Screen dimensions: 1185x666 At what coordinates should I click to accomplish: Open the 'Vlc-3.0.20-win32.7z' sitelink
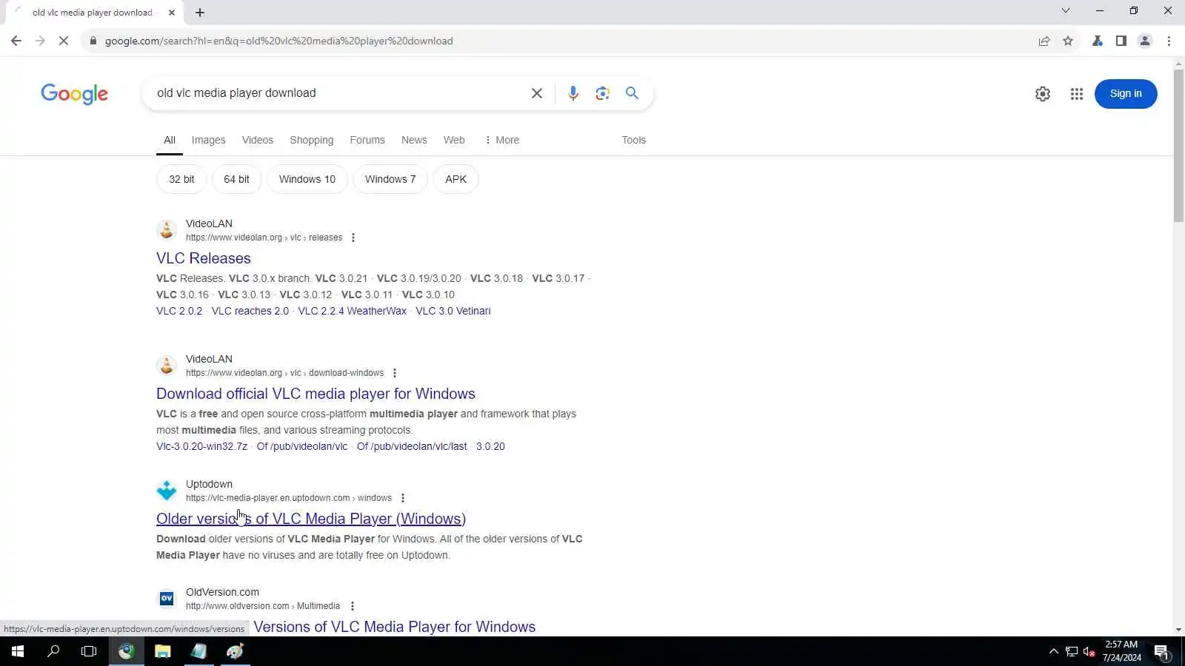pyautogui.click(x=202, y=446)
